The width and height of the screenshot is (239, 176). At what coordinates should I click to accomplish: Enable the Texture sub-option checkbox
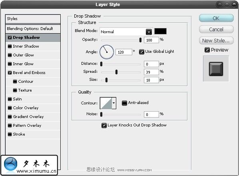(15, 90)
